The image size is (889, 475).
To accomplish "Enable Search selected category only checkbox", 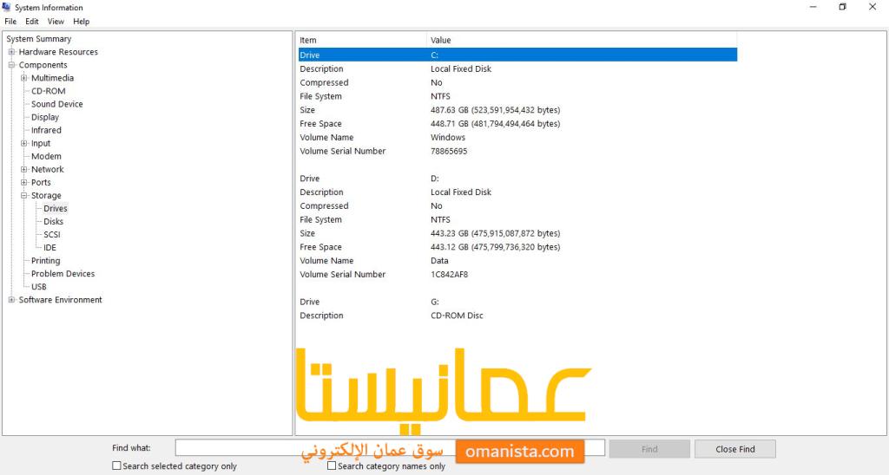I will pyautogui.click(x=117, y=465).
